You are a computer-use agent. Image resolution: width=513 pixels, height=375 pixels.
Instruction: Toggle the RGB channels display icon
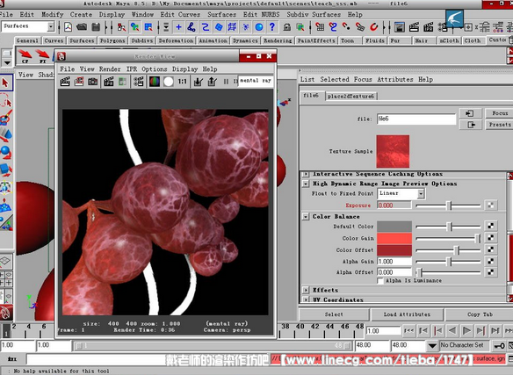(155, 82)
